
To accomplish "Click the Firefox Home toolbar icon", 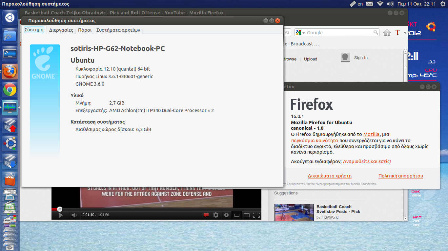I will [x=387, y=32].
